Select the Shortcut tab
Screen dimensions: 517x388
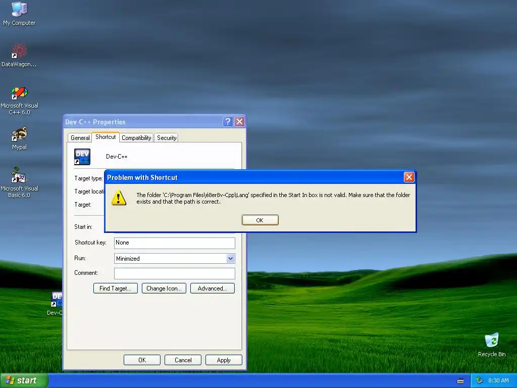(106, 137)
